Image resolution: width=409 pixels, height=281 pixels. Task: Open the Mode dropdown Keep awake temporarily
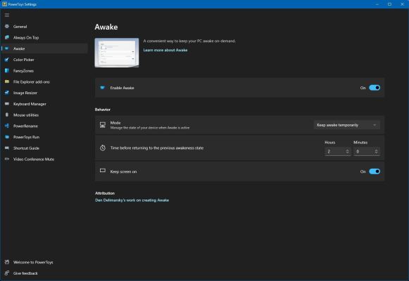[346, 125]
